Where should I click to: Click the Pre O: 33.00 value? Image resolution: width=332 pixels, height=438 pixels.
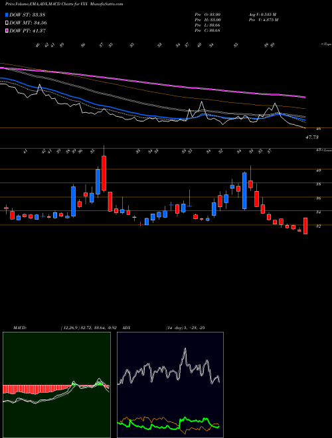[x=208, y=15]
